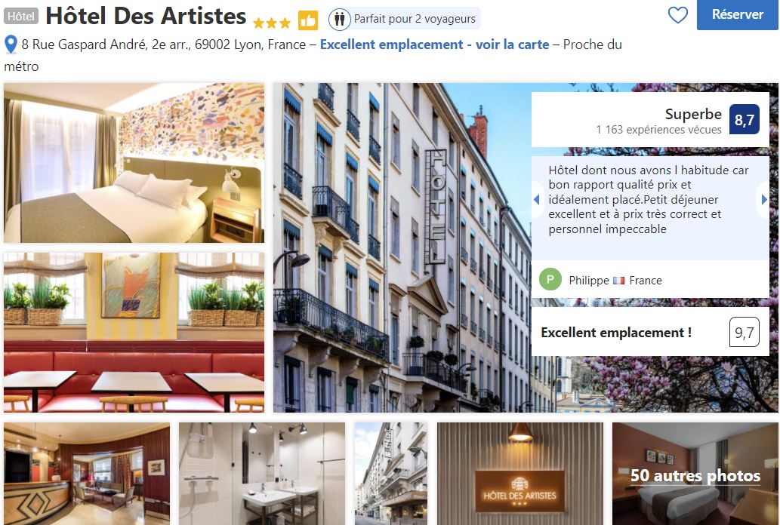Show previous guest review with left arrow
This screenshot has height=525, width=780.
536,199
